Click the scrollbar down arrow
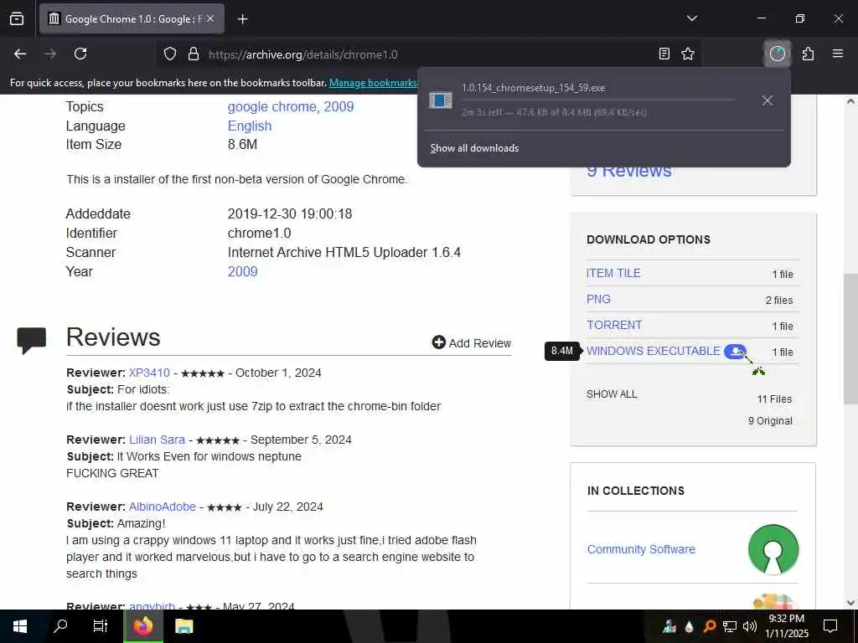Image resolution: width=858 pixels, height=643 pixels. tap(850, 603)
